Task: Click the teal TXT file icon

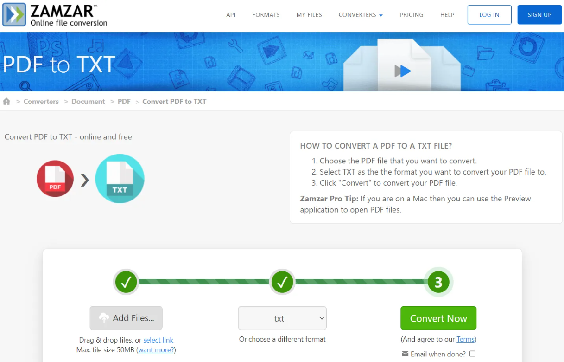Action: pyautogui.click(x=120, y=179)
